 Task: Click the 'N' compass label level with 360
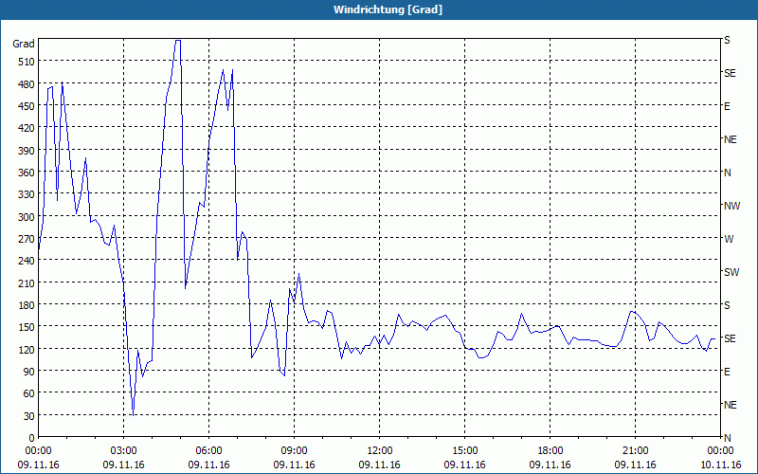[728, 173]
